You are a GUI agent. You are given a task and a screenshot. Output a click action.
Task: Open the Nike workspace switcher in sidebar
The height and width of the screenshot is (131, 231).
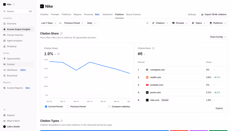9,4
